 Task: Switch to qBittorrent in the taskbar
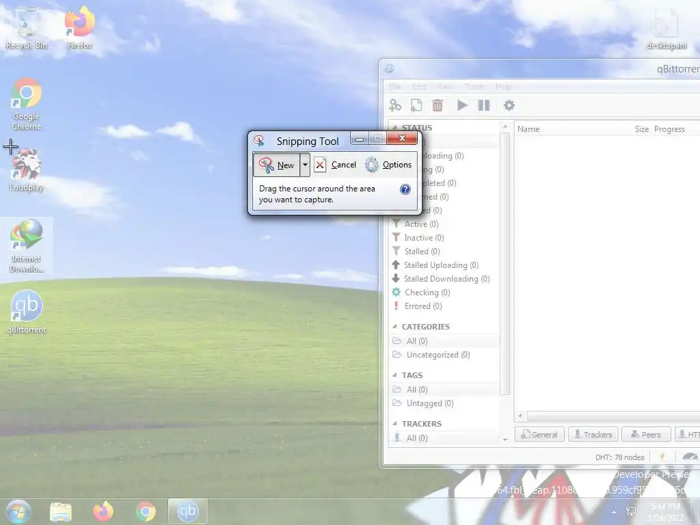188,511
